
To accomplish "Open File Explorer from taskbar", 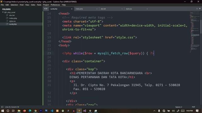I will pos(19,111).
